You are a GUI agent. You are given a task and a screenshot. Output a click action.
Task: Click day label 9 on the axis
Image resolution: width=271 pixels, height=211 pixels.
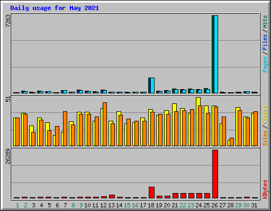[81, 205]
